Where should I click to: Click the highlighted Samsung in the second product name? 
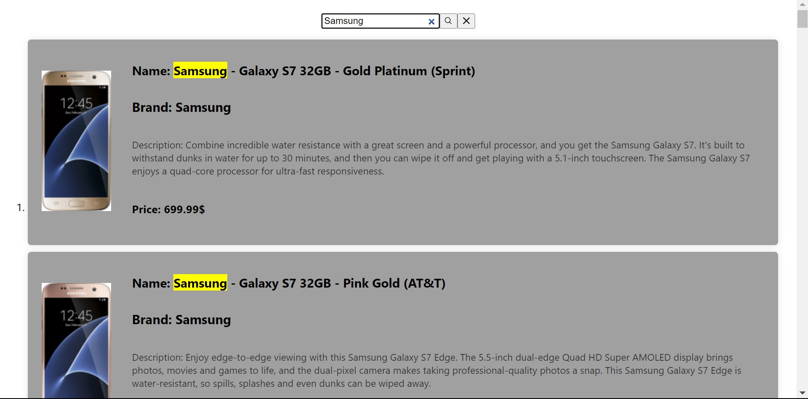click(200, 283)
